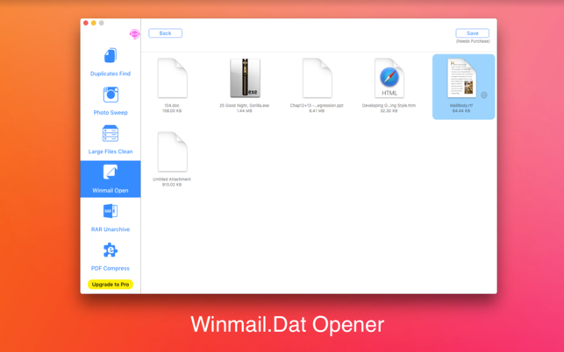Click the quick look icon beside MailBody.rtf
Viewport: 564px width, 352px height.
tap(484, 95)
